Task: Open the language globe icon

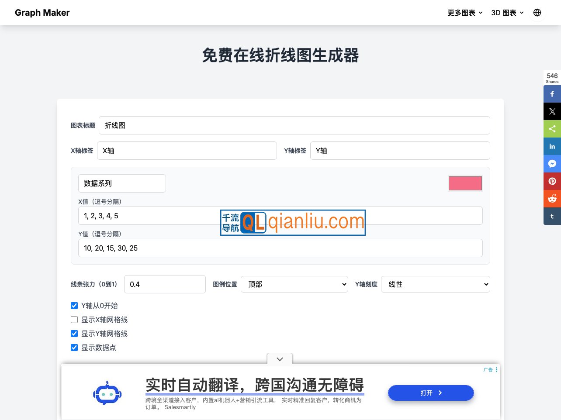Action: pyautogui.click(x=537, y=13)
